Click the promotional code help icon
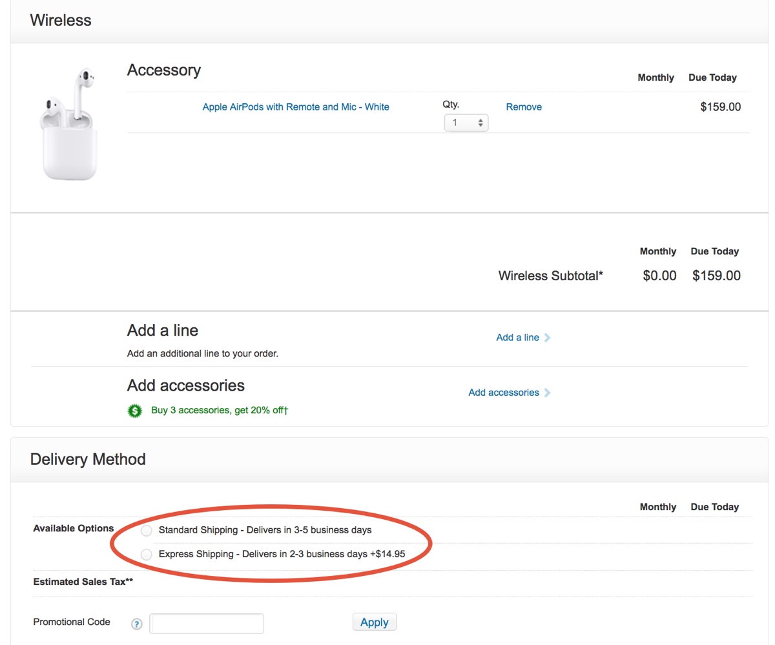The width and height of the screenshot is (775, 645). (x=136, y=624)
